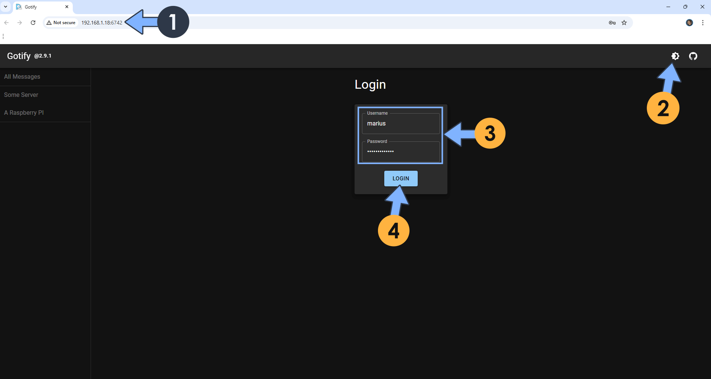Open the GitHub icon link
This screenshot has width=711, height=379.
[693, 56]
